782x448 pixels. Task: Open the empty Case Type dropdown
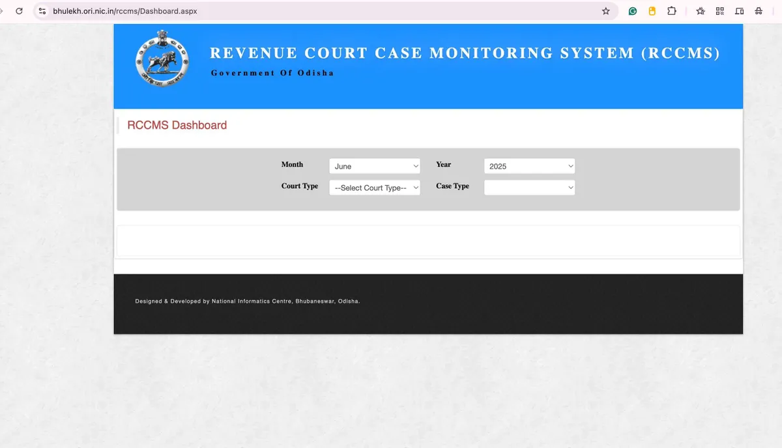[x=529, y=188]
